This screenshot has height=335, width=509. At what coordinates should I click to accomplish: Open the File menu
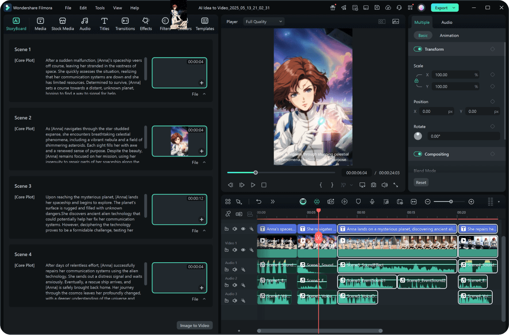coord(68,8)
